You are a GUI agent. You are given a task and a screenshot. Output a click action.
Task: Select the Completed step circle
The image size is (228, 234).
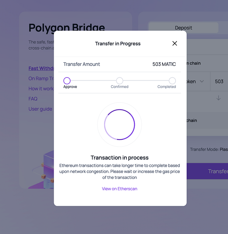click(172, 81)
